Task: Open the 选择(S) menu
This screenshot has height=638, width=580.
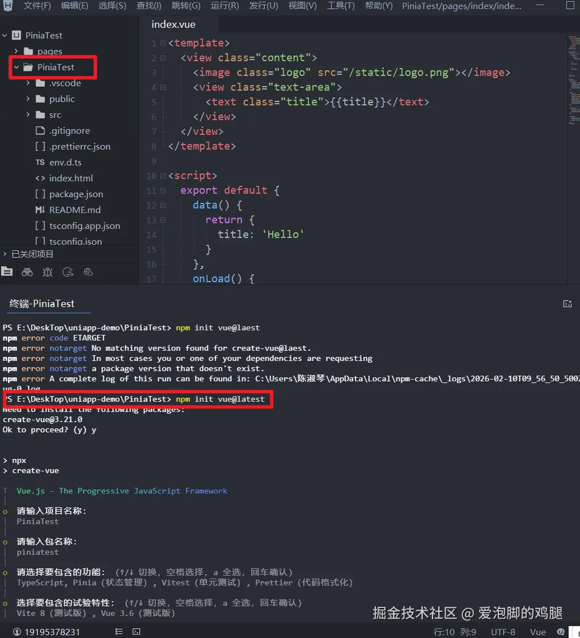Action: pyautogui.click(x=112, y=6)
